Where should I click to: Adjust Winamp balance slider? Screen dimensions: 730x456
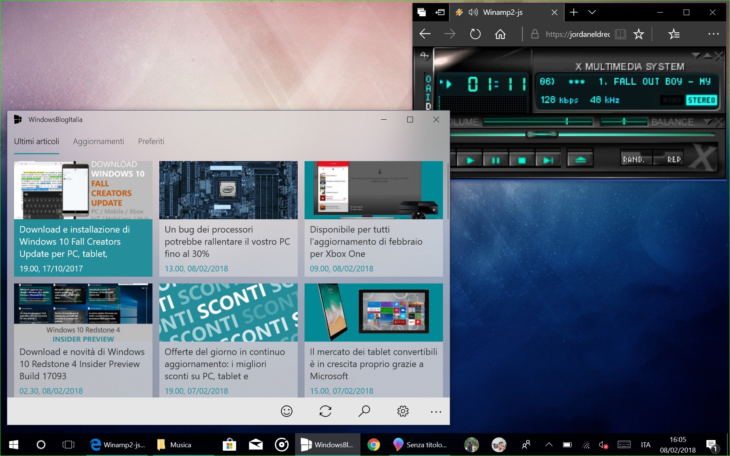[624, 122]
